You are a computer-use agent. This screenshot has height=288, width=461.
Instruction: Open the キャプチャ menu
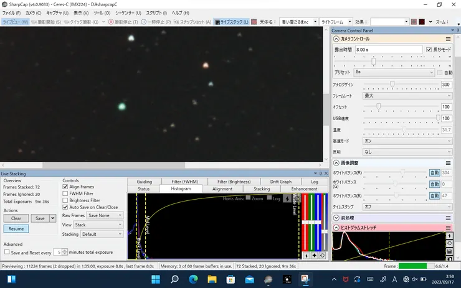click(58, 12)
